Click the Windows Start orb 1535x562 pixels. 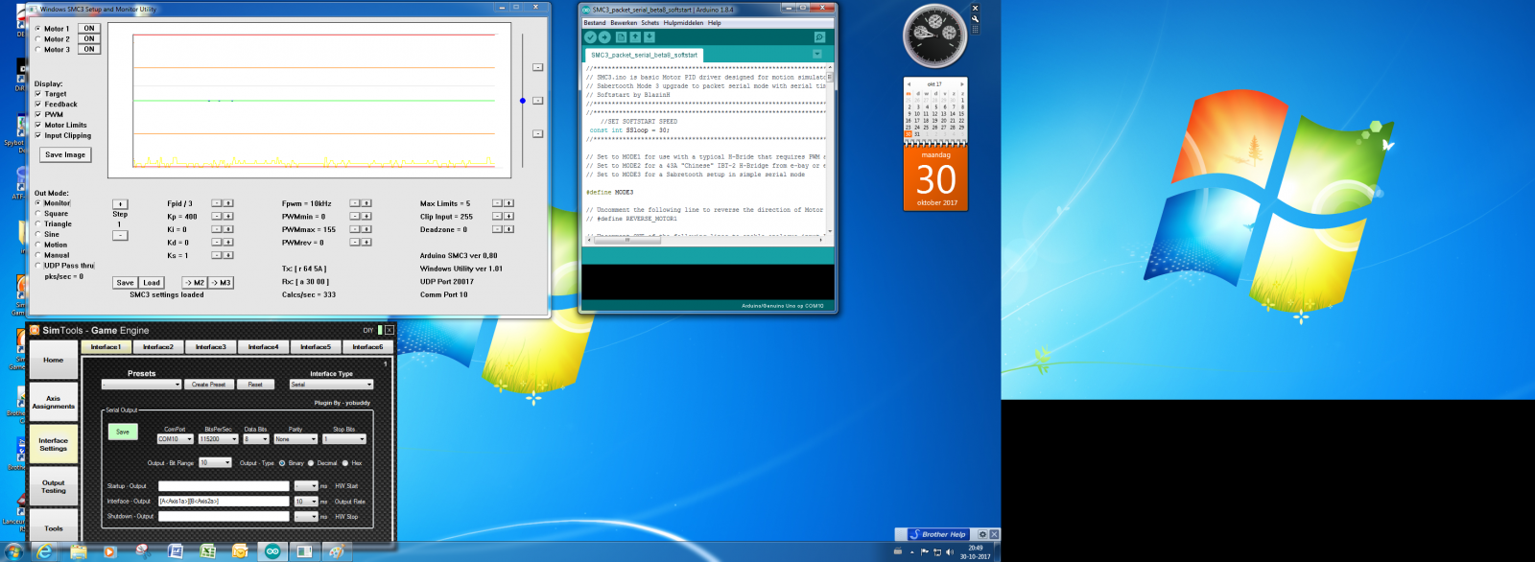pyautogui.click(x=13, y=551)
